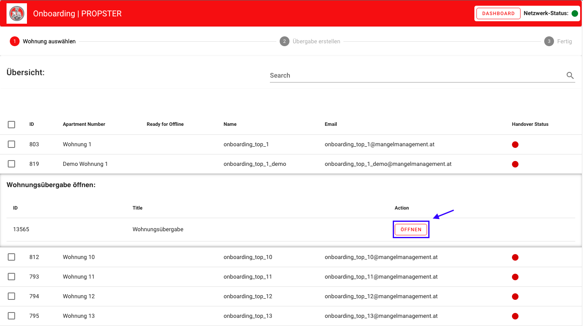Click the green Netzwerk-Status indicator
Image resolution: width=583 pixels, height=326 pixels.
pyautogui.click(x=575, y=13)
